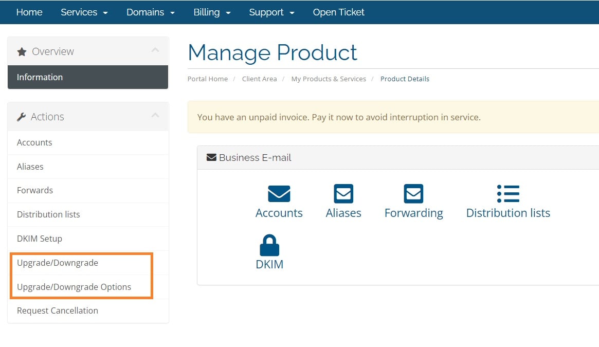Open the Billing dropdown menu
This screenshot has width=599, height=347.
212,12
